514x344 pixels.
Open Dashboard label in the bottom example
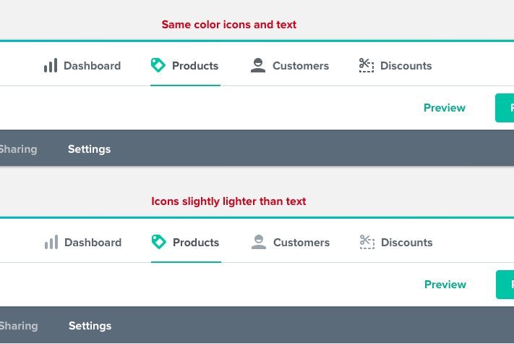coord(93,242)
